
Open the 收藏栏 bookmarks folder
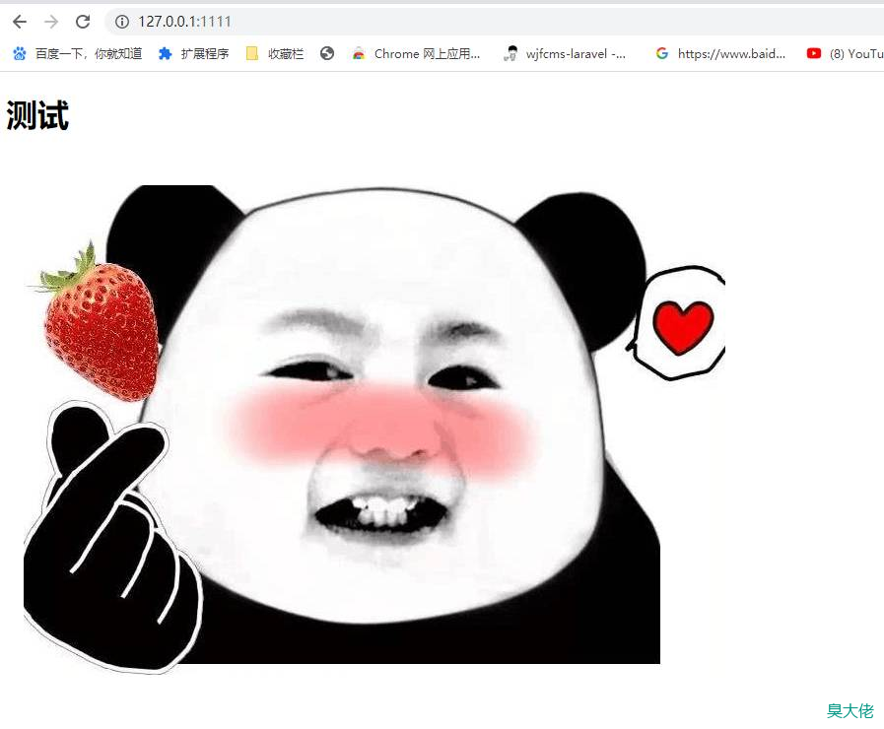point(286,53)
